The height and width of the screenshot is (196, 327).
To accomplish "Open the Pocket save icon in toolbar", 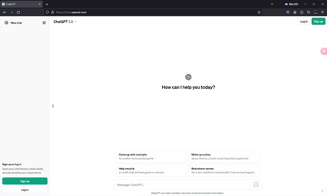I will 288,12.
